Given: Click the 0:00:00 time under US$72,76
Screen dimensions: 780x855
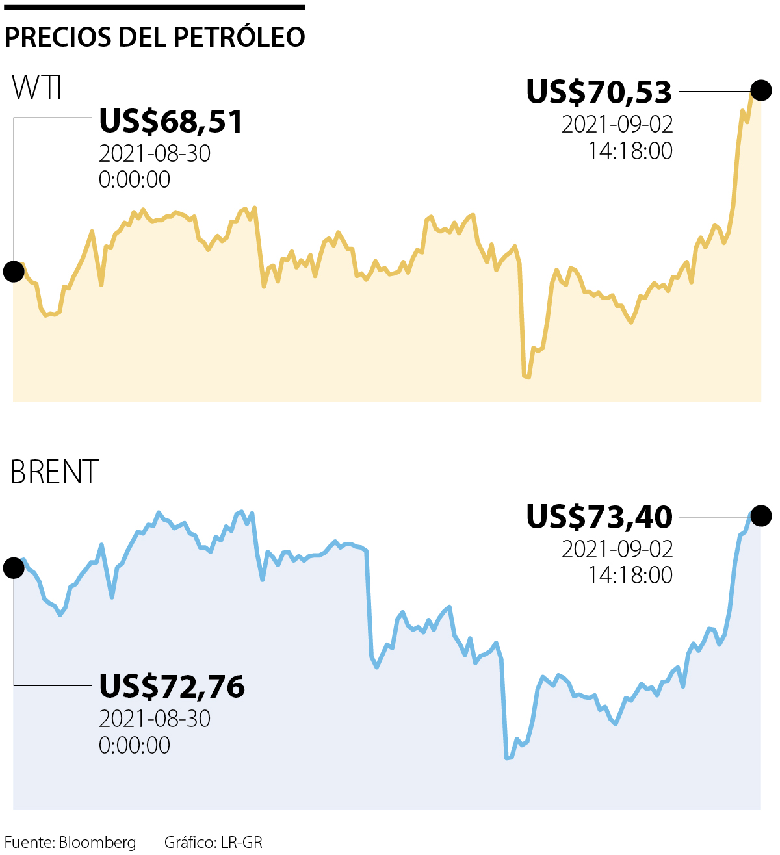Looking at the screenshot, I should [135, 745].
